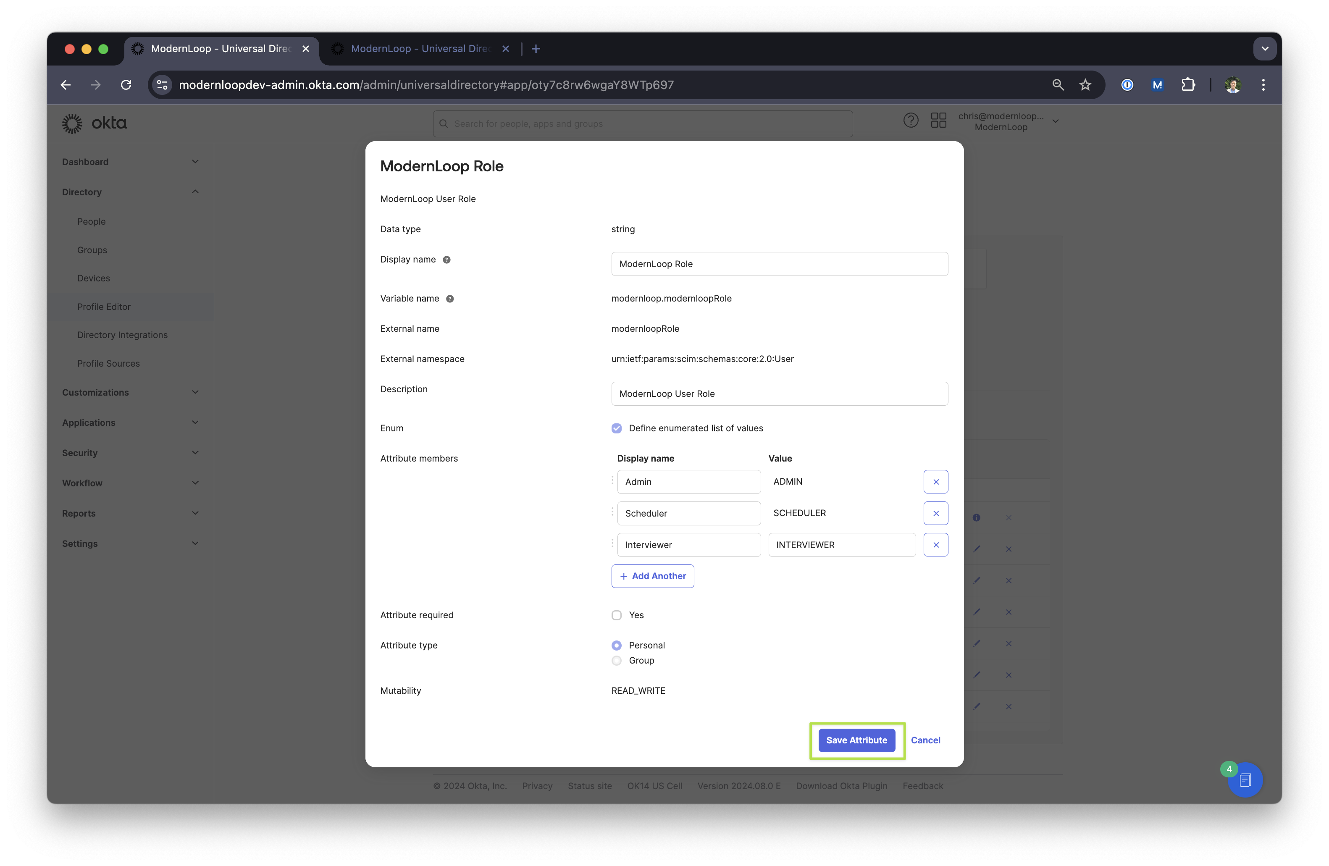Open Devices in the Directory menu
Viewport: 1329px width, 866px height.
(94, 278)
